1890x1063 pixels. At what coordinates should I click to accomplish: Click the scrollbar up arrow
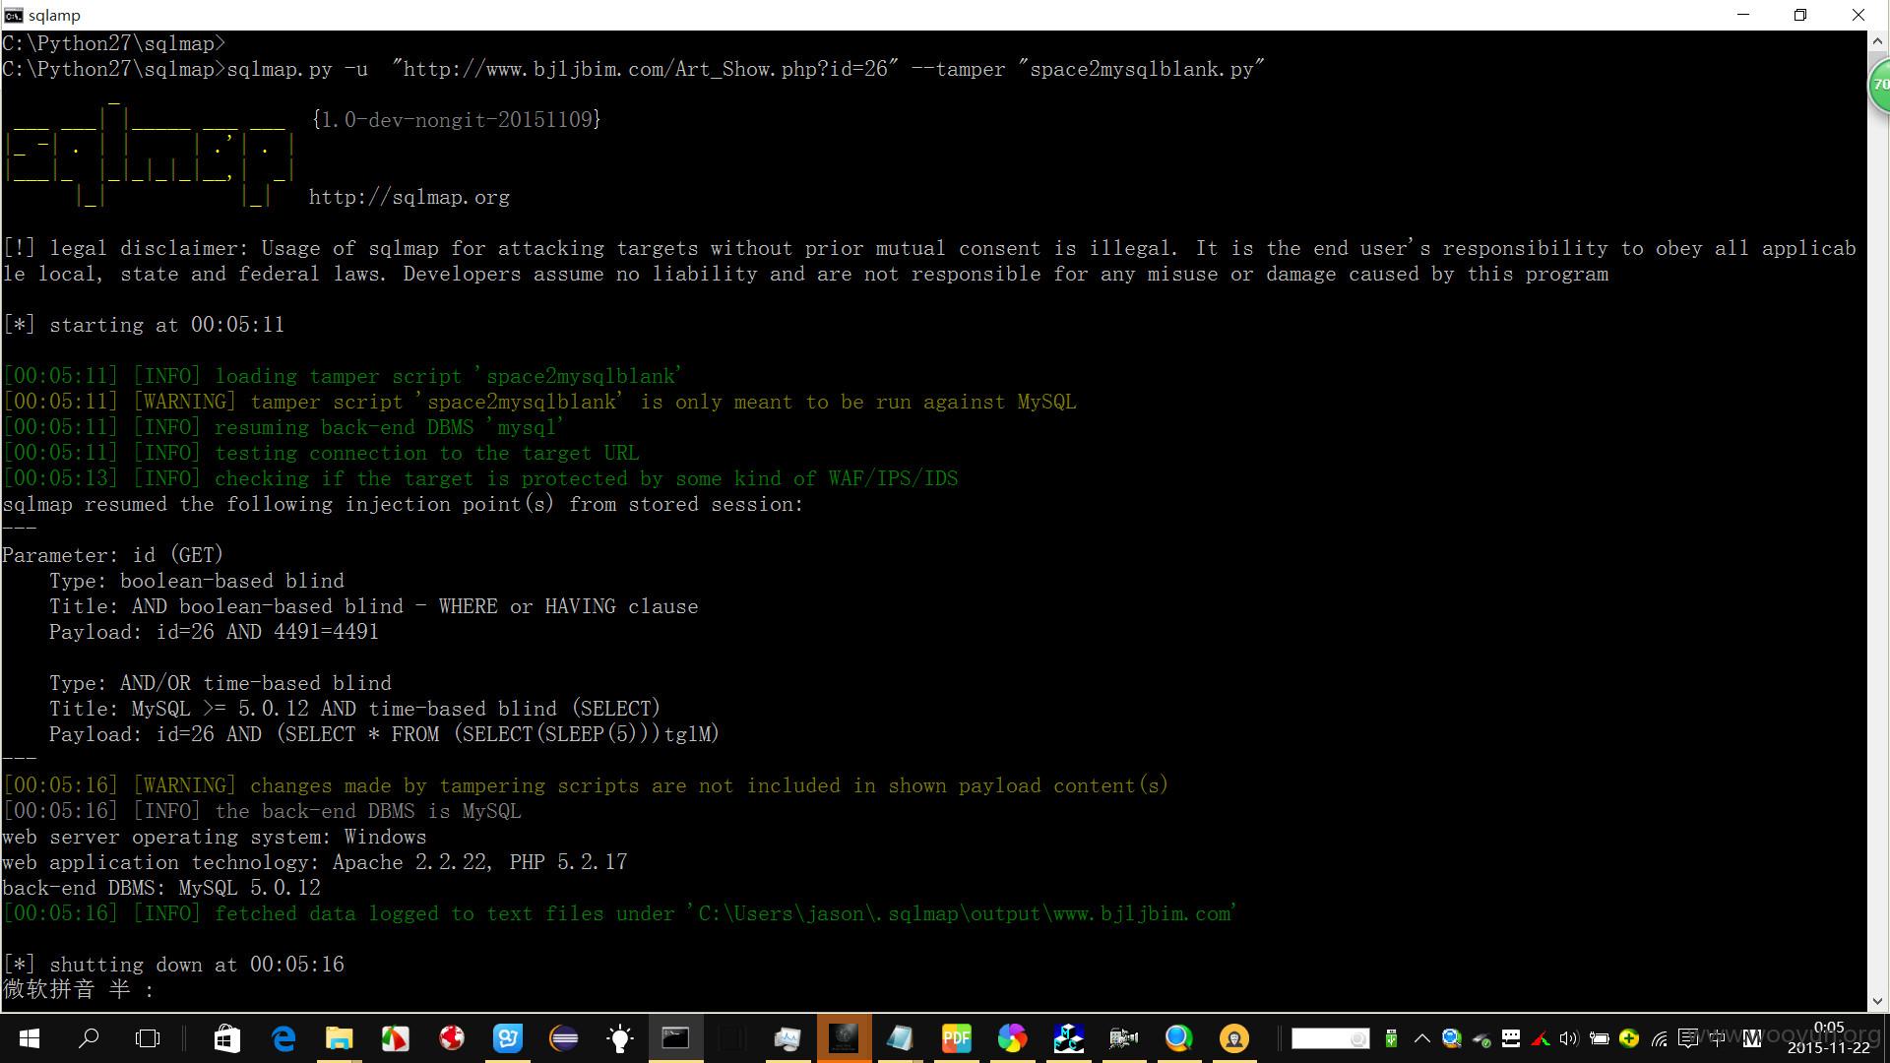[1877, 42]
